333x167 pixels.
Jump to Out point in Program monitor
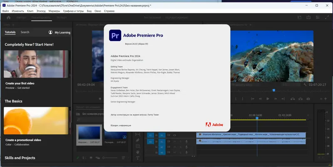pyautogui.click(x=283, y=99)
